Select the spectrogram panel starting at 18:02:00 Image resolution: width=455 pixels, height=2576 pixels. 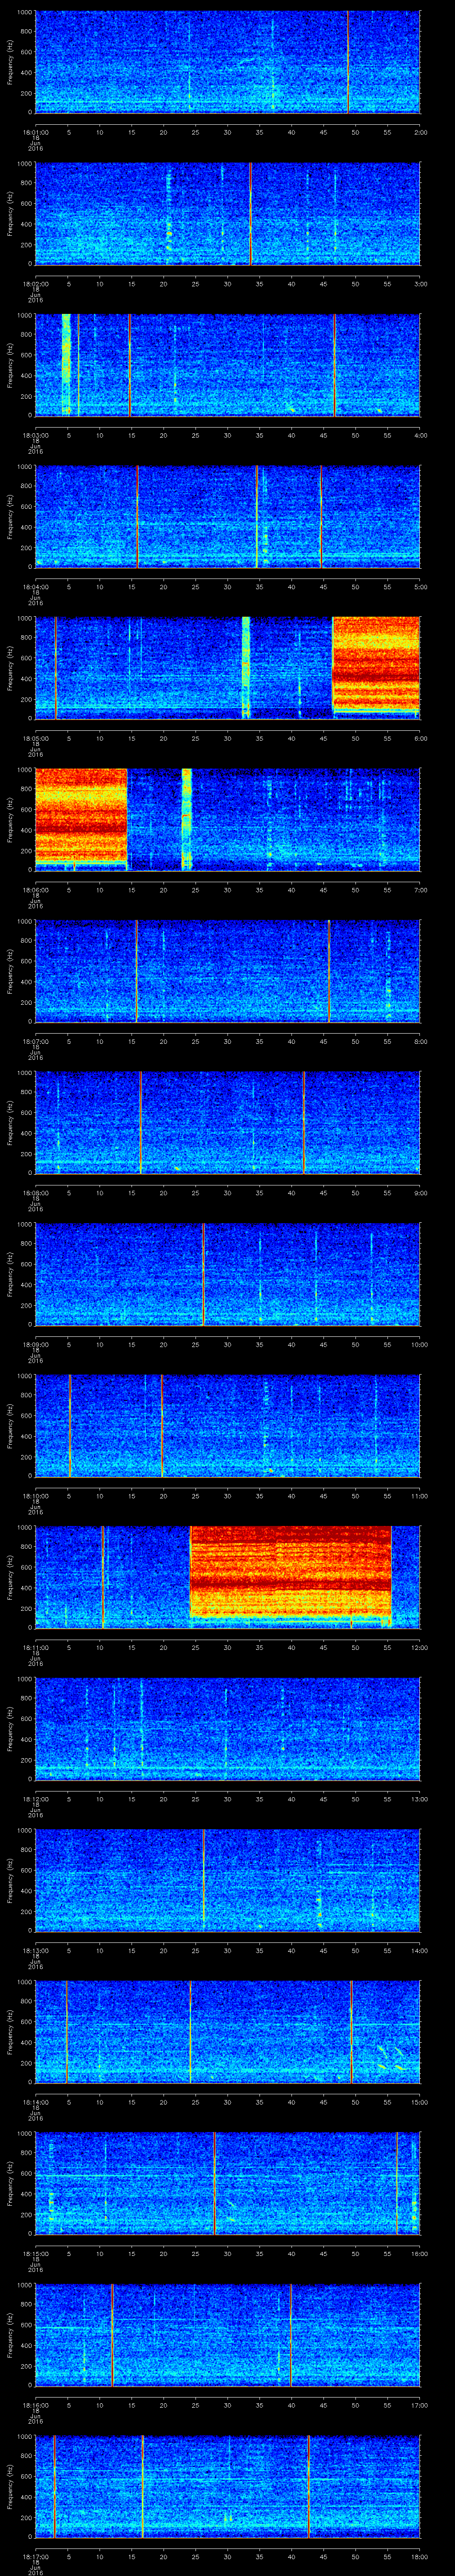pyautogui.click(x=227, y=213)
